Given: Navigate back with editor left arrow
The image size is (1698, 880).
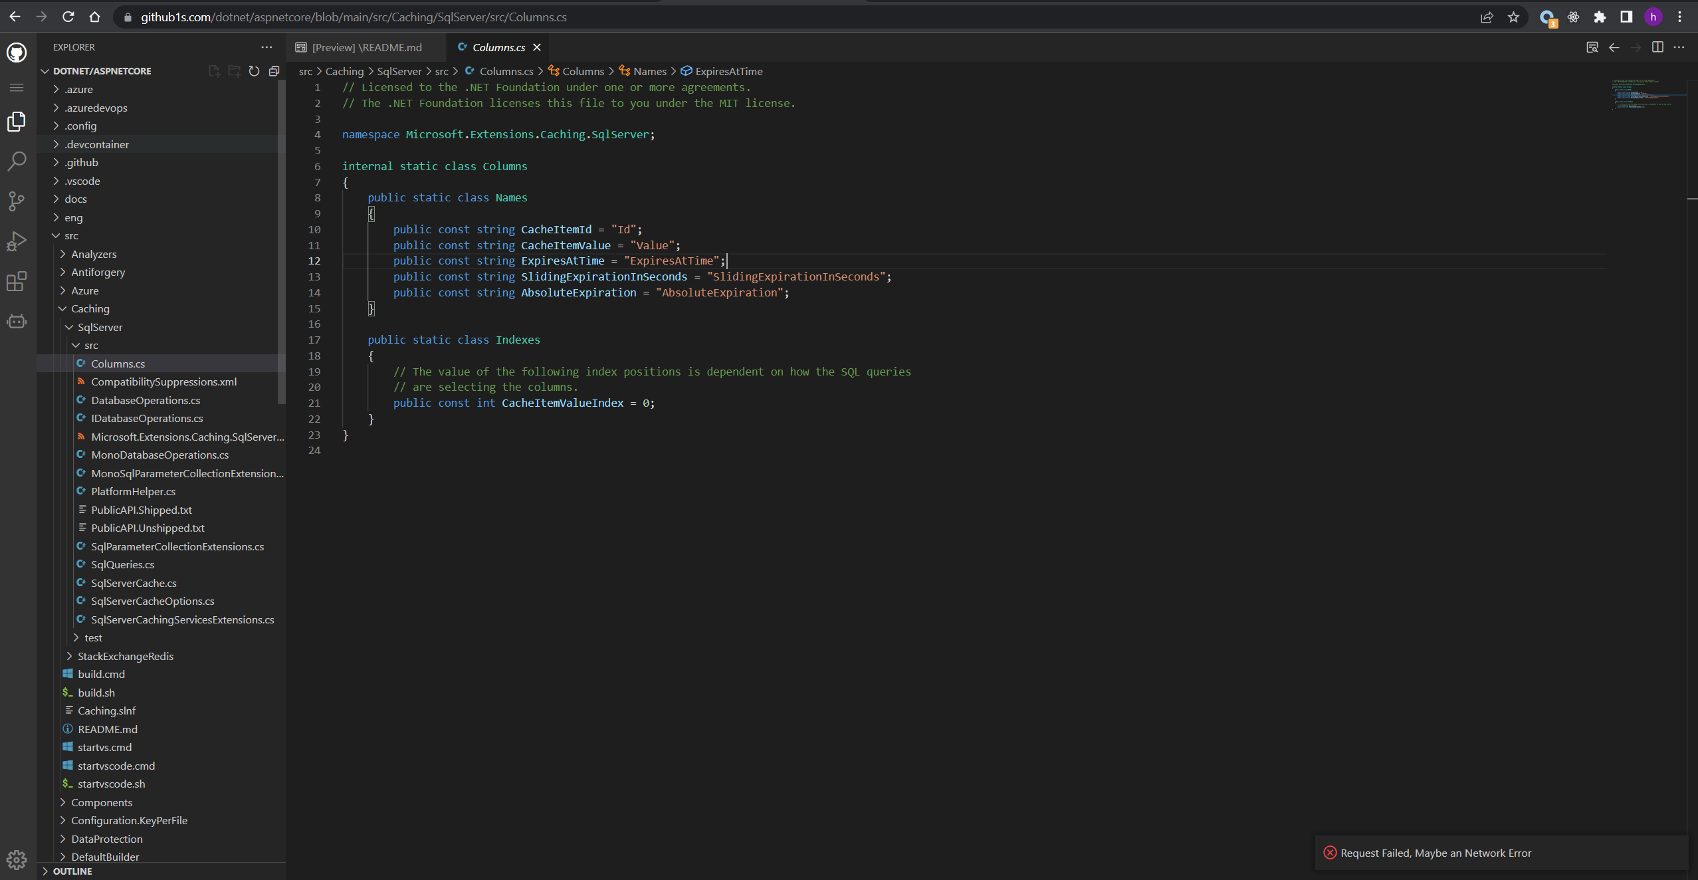Looking at the screenshot, I should (x=1614, y=47).
